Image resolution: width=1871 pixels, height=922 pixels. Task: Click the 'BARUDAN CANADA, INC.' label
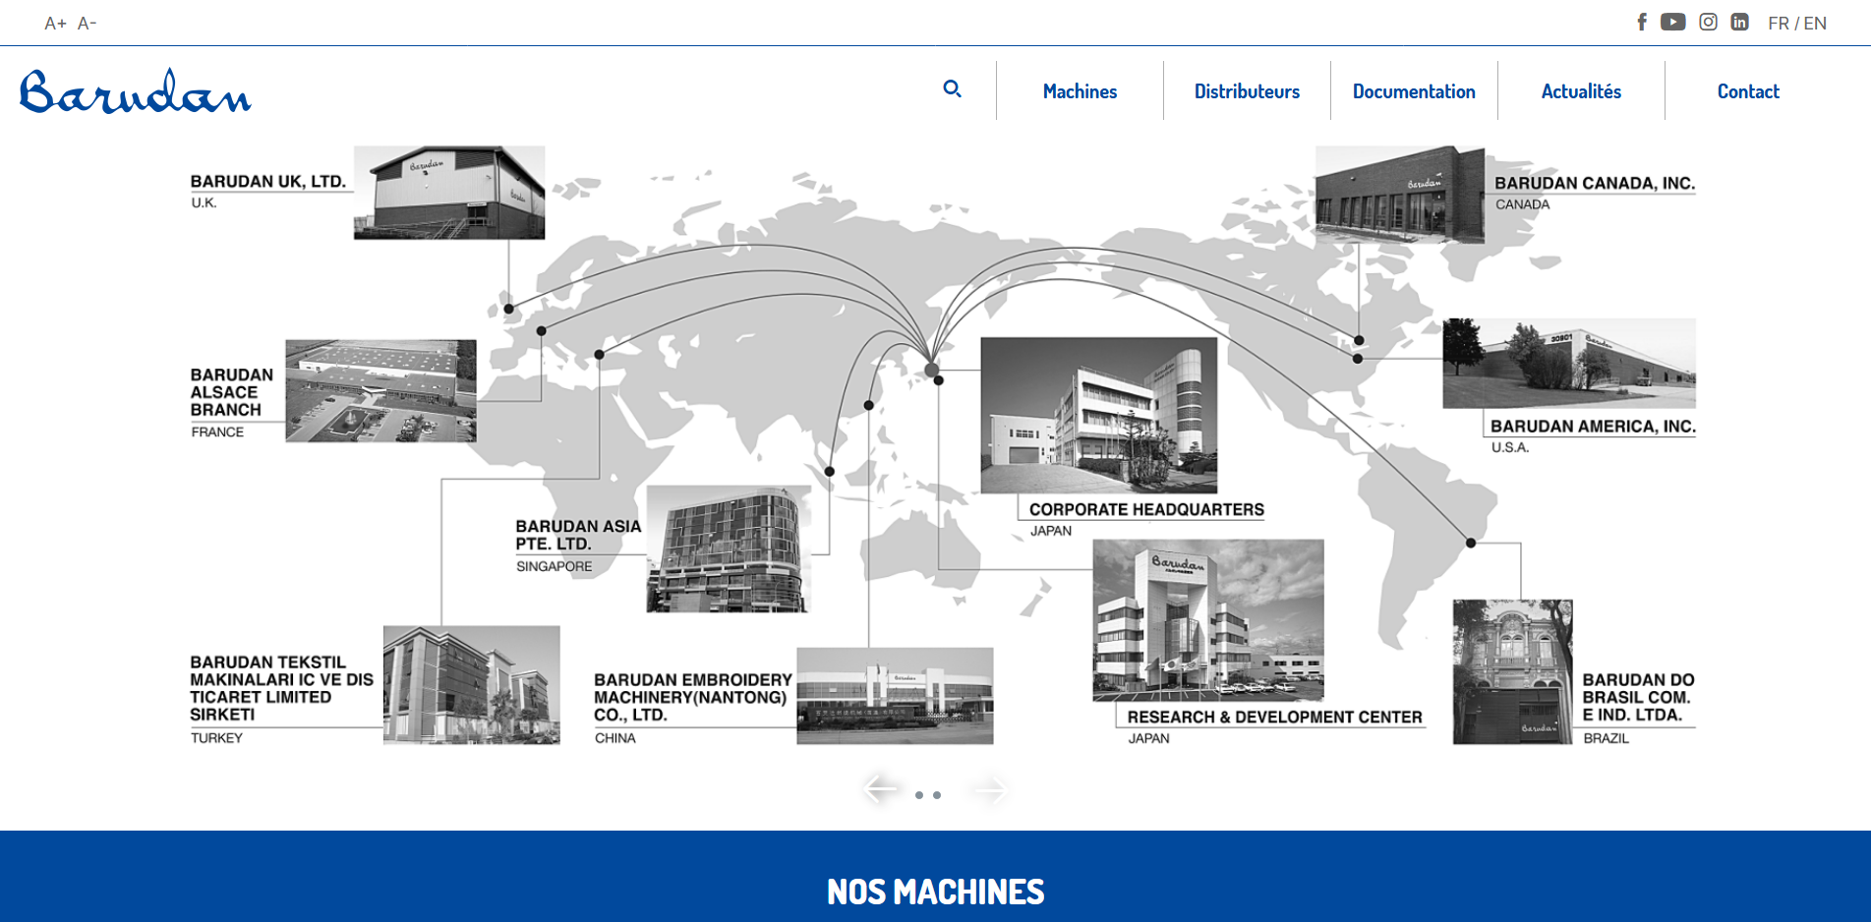tap(1595, 184)
